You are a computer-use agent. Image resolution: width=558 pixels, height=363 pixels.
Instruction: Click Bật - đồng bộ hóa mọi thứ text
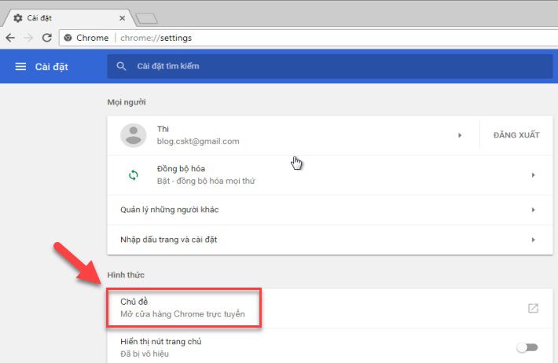206,181
